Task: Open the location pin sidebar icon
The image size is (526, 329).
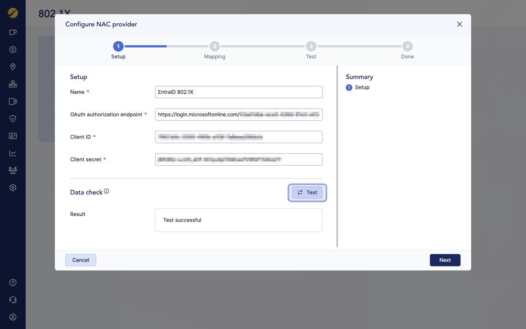Action: click(x=13, y=67)
